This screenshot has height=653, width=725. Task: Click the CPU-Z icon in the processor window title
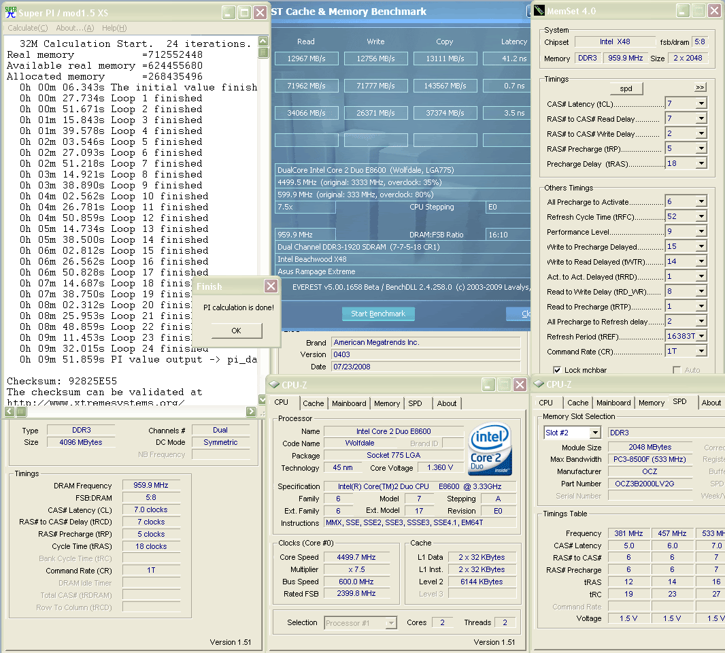point(274,384)
